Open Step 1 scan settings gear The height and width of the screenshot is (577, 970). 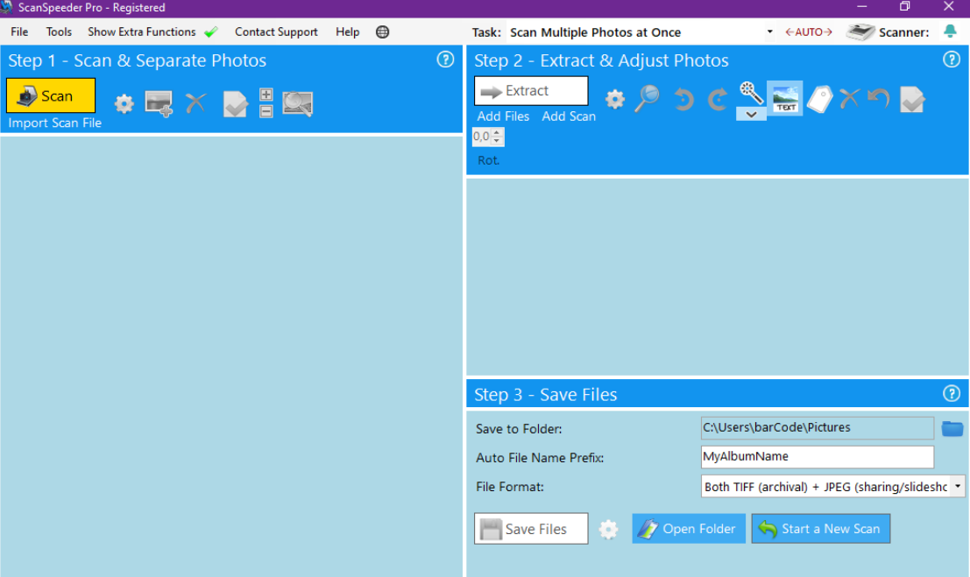[x=124, y=103]
